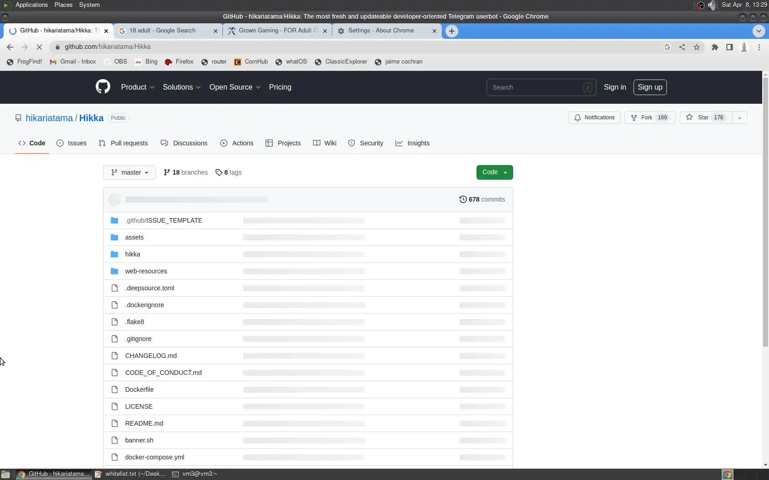Screen dimensions: 769x480
Task: Click the Sign in link
Action: tap(615, 87)
